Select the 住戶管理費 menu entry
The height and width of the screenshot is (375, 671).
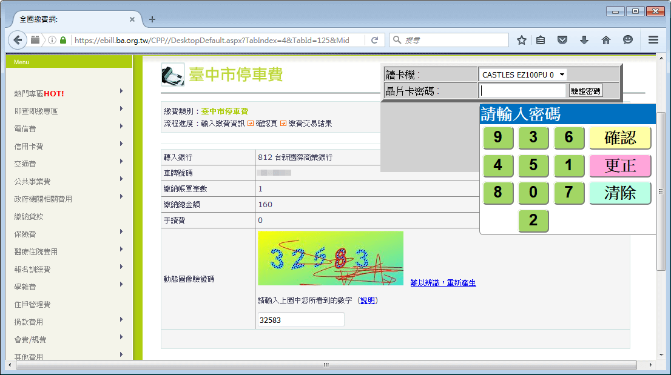[33, 304]
